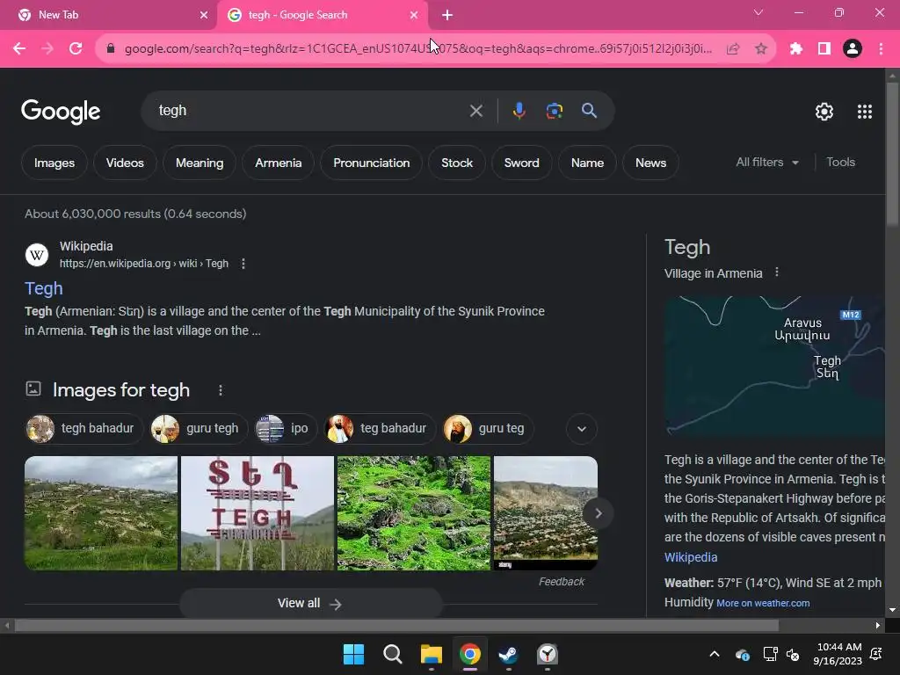
Task: Select the News filter chip
Action: pyautogui.click(x=651, y=163)
